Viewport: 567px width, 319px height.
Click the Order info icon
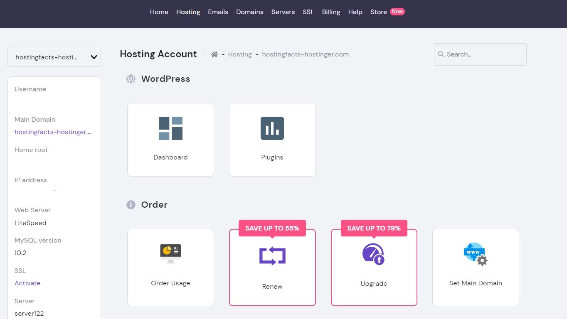click(x=131, y=205)
